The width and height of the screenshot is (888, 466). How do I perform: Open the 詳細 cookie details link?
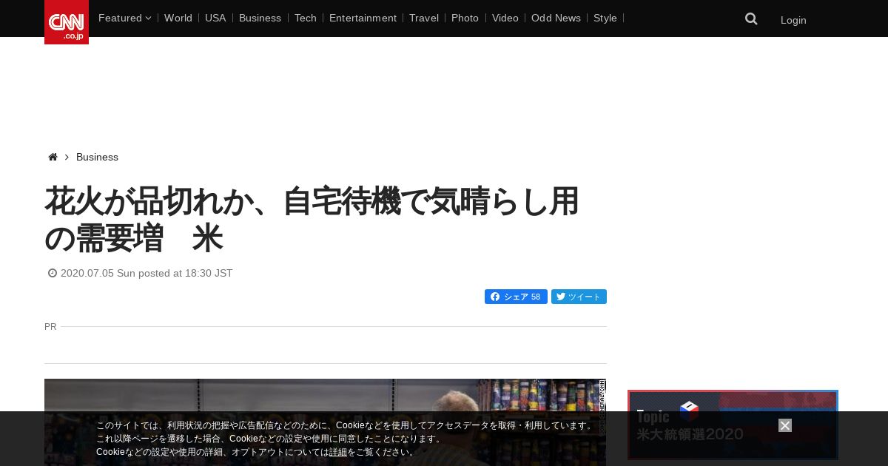point(338,452)
